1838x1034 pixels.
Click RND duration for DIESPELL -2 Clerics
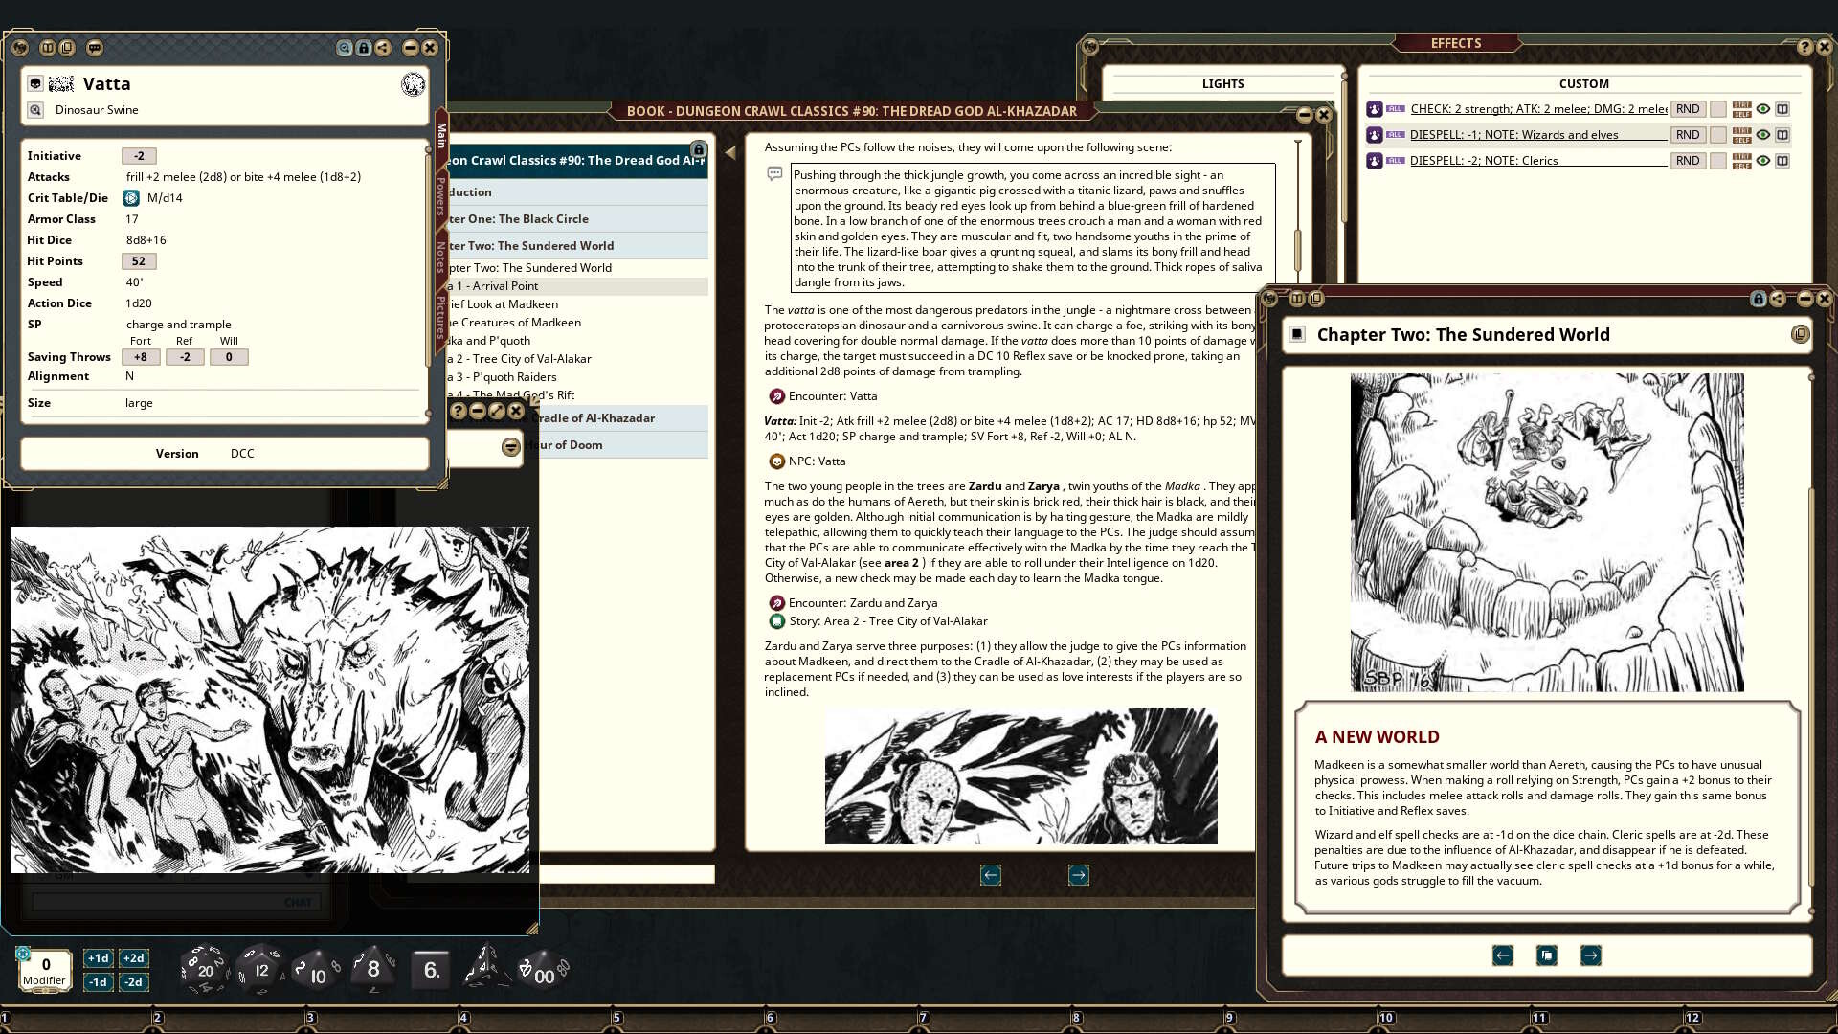tap(1688, 161)
